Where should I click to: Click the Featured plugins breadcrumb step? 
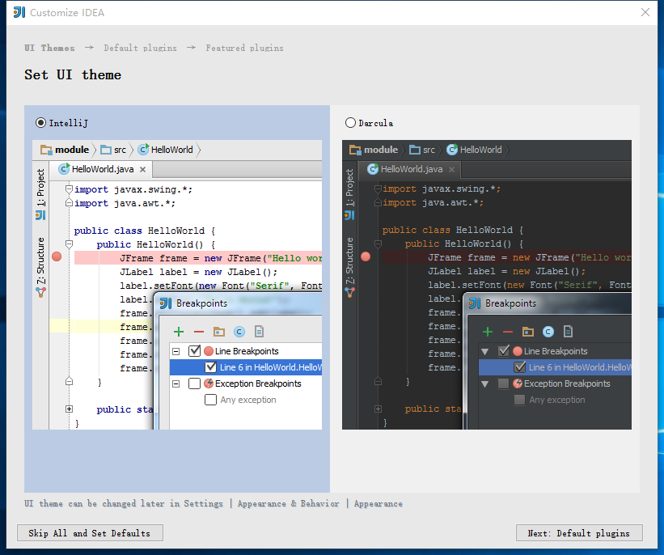click(244, 48)
